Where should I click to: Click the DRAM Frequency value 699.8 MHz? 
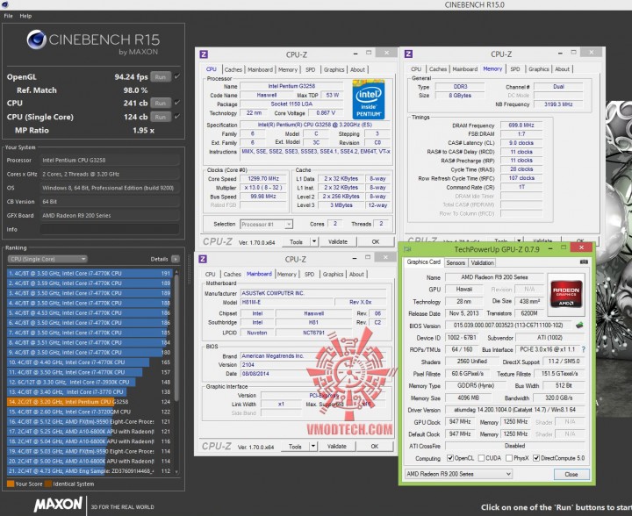(521, 125)
